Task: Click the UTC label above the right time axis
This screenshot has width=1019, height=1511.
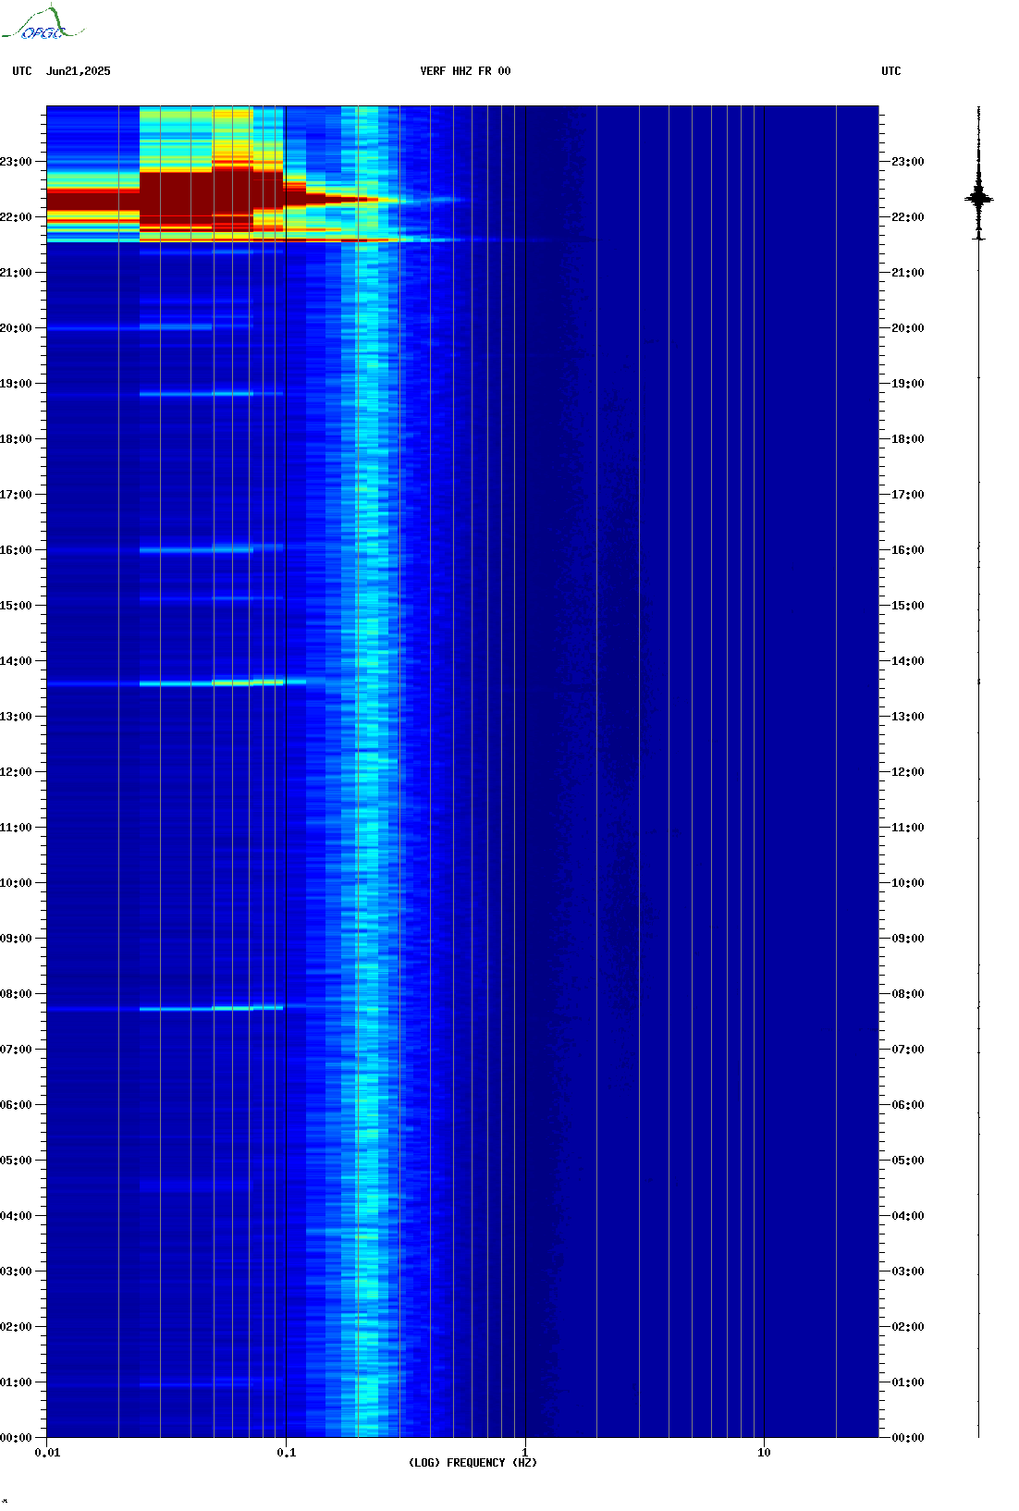Action: click(x=891, y=71)
